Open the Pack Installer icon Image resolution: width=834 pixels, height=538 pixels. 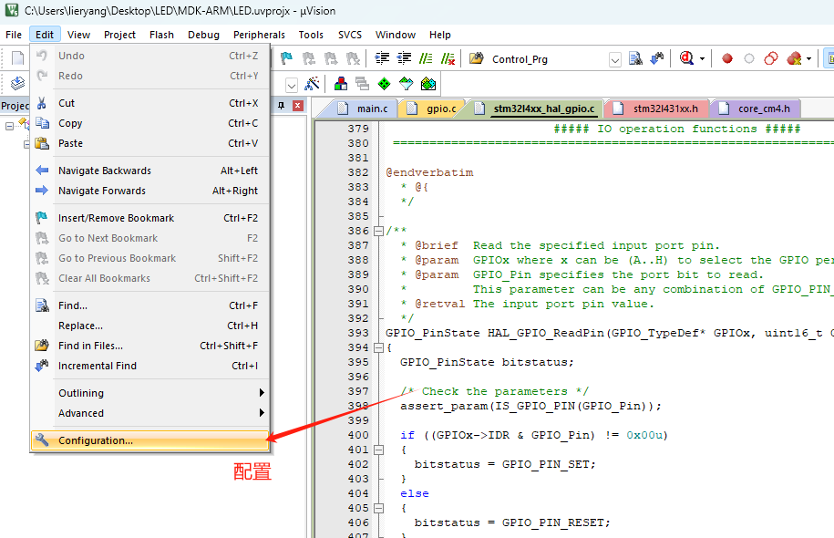point(428,84)
